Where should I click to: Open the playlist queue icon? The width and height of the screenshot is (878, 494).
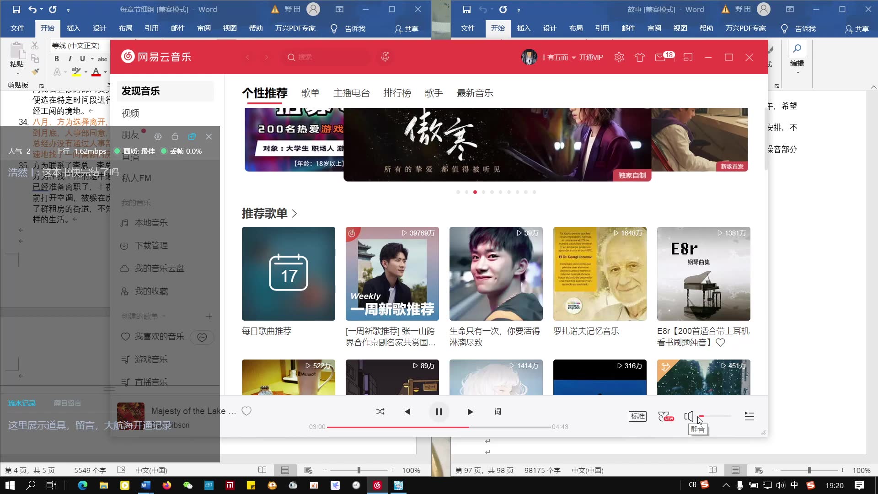point(749,416)
